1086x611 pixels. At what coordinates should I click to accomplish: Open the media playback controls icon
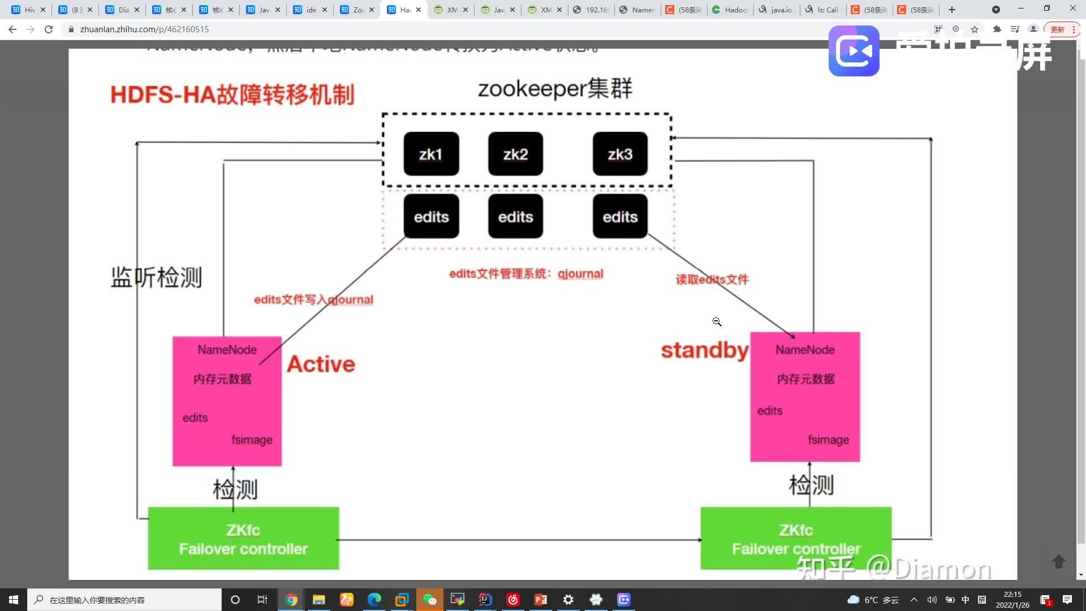pos(1016,29)
